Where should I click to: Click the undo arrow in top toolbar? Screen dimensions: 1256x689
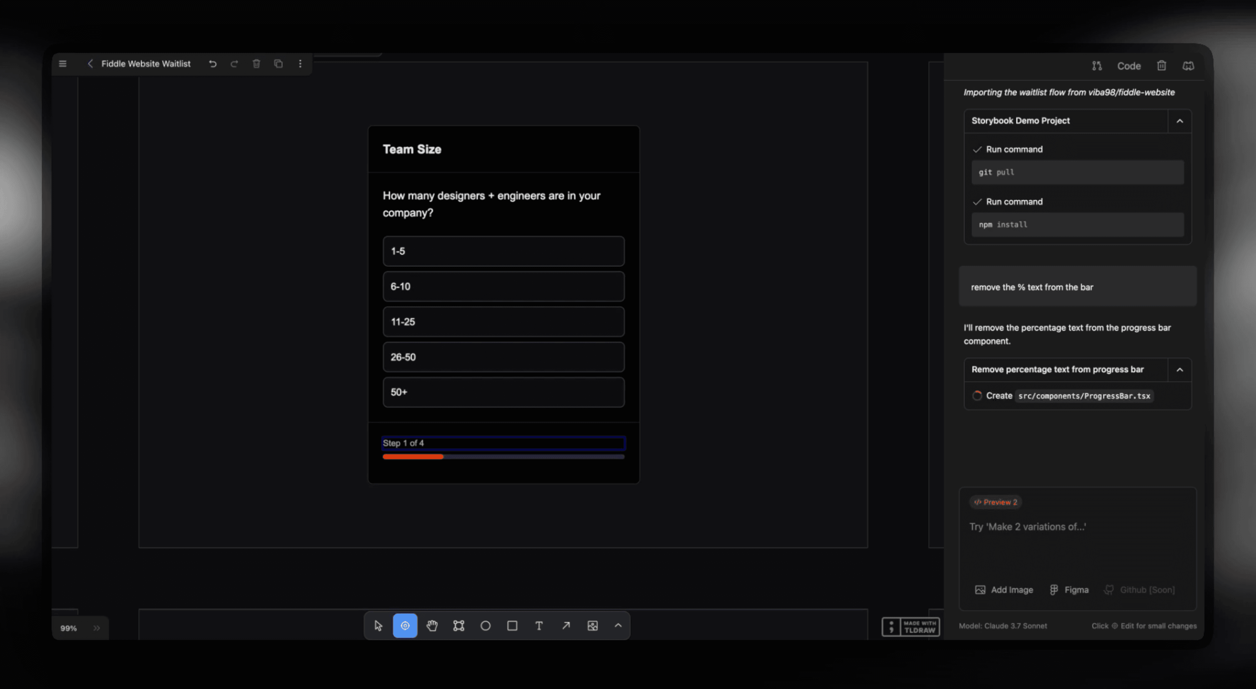[x=213, y=64]
